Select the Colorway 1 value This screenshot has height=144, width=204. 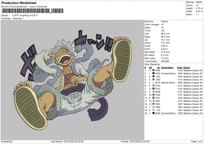[18, 18]
